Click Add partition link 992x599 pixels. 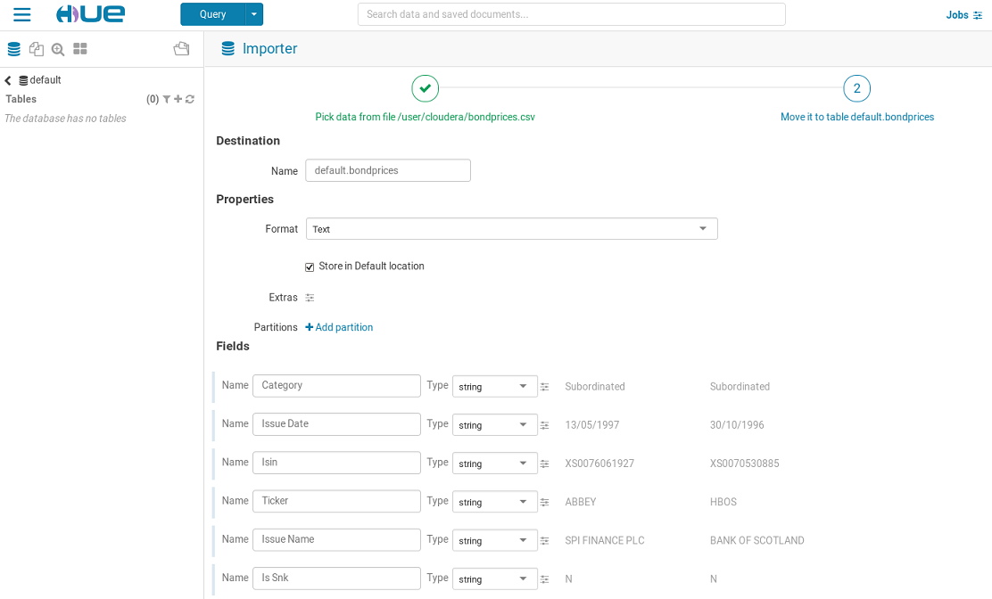(339, 327)
